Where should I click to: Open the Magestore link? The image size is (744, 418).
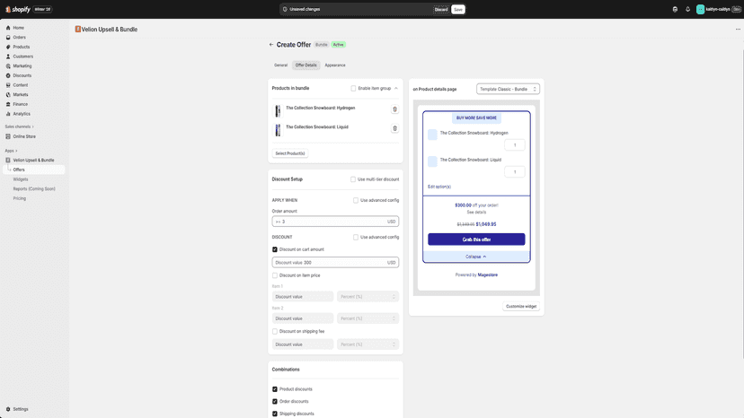[x=487, y=274]
